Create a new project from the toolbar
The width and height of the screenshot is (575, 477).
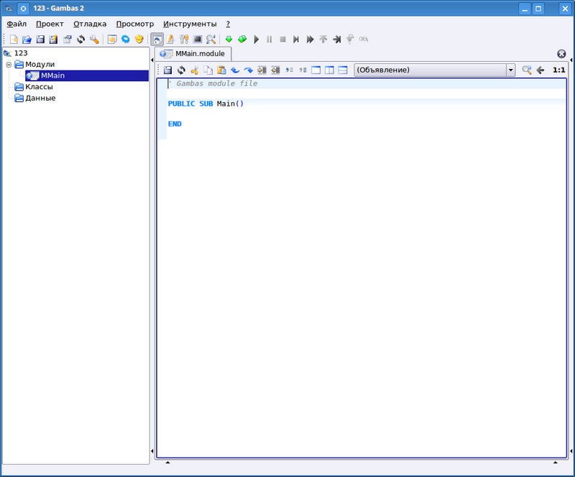click(14, 39)
